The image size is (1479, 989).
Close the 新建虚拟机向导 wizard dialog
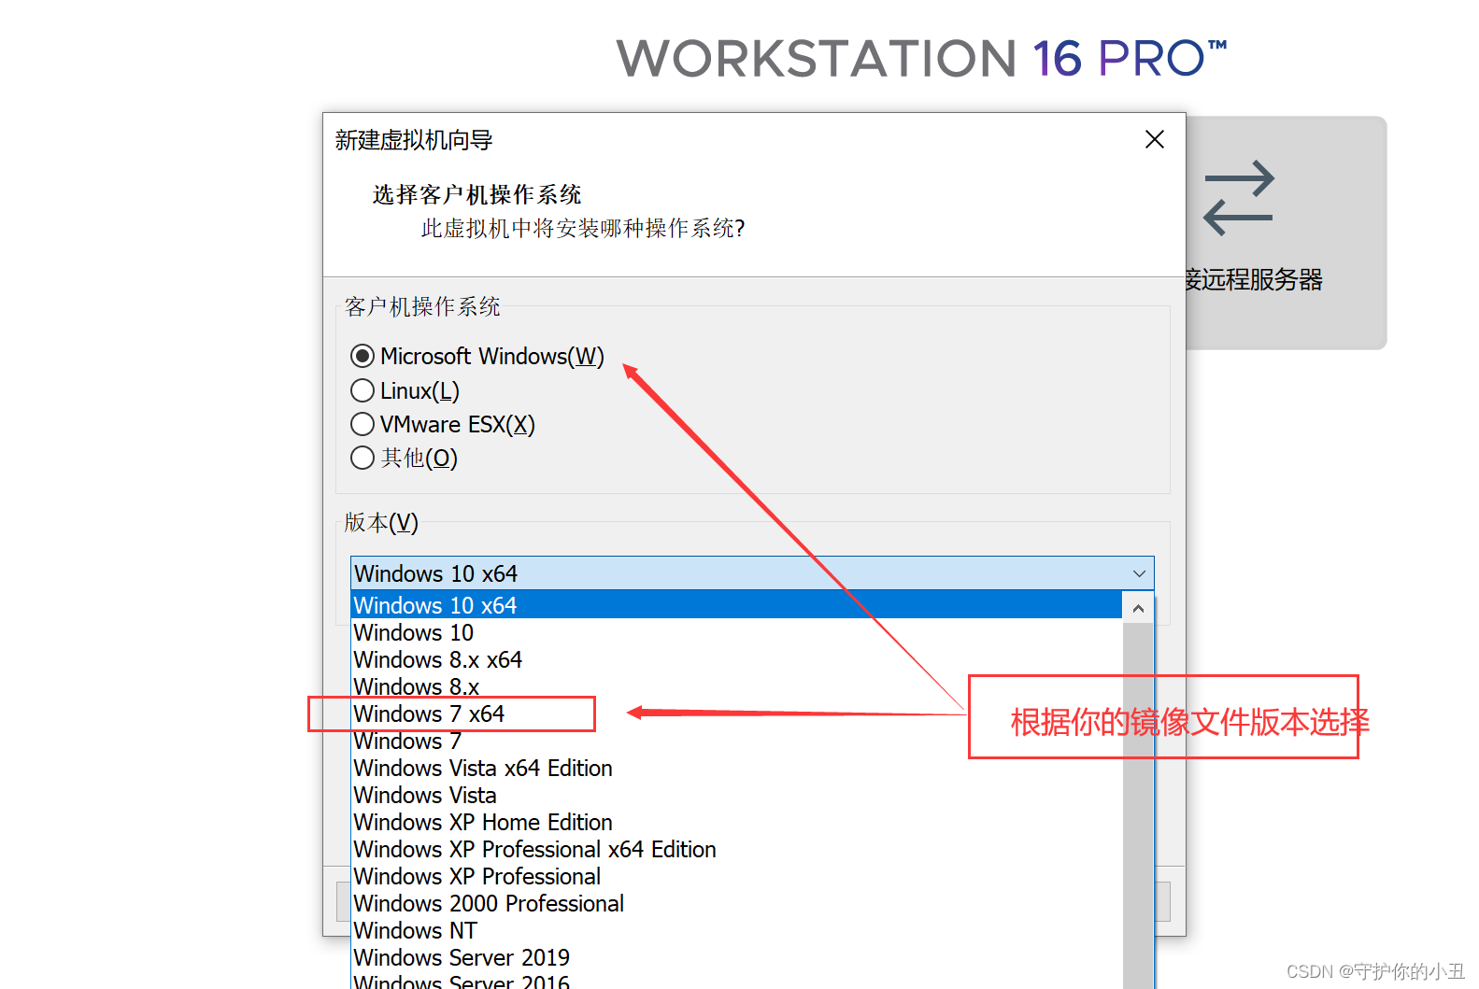pyautogui.click(x=1155, y=139)
